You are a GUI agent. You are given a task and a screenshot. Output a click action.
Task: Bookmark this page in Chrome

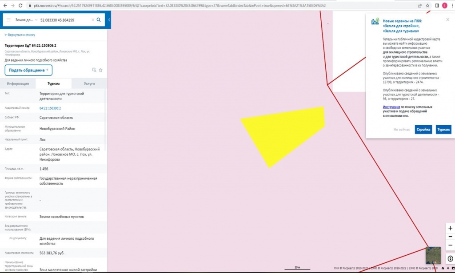tap(427, 5)
